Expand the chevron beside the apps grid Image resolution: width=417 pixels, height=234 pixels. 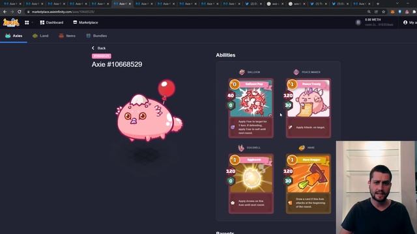[x=32, y=23]
